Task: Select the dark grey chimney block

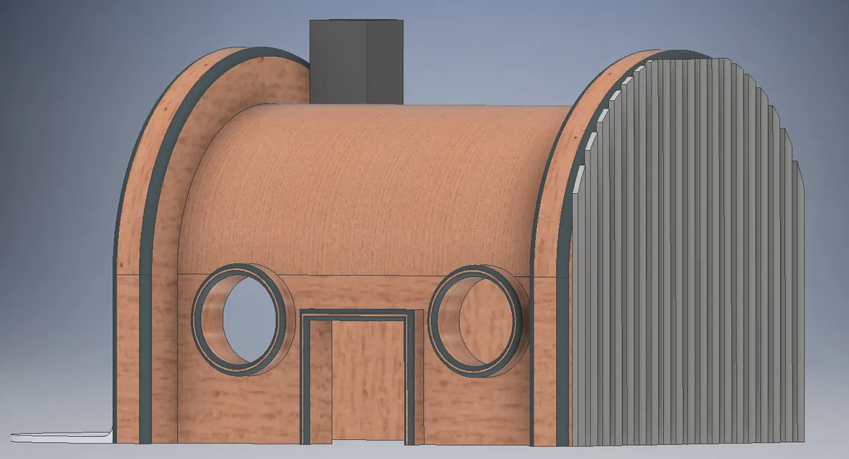Action: (356, 62)
